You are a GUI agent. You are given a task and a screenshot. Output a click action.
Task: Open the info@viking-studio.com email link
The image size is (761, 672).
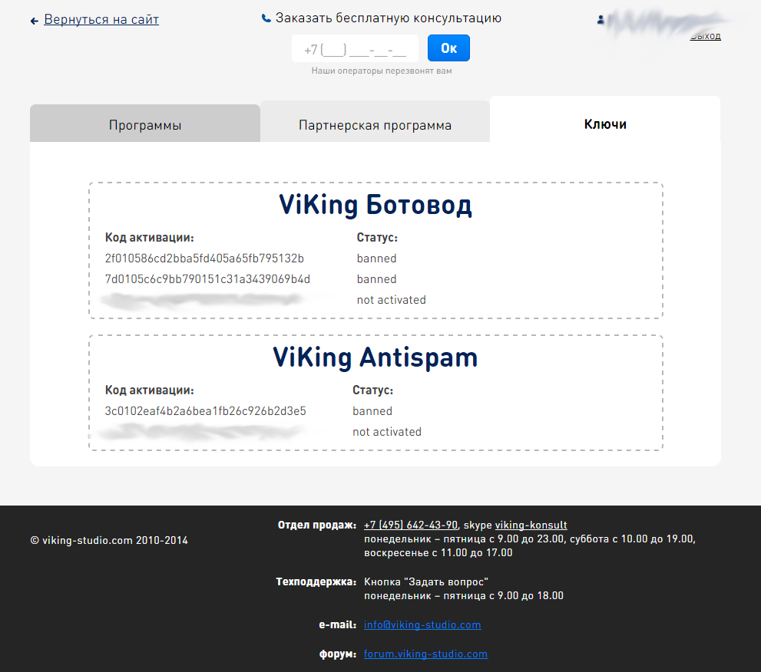[x=422, y=625]
